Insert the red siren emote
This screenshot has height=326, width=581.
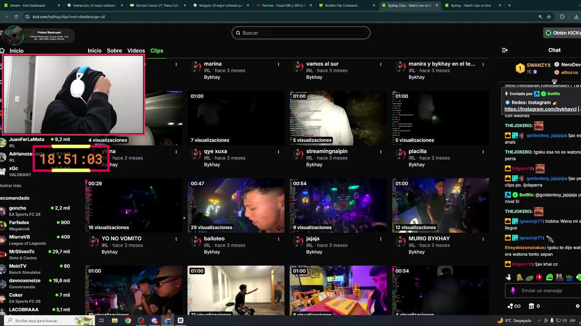tap(539, 277)
